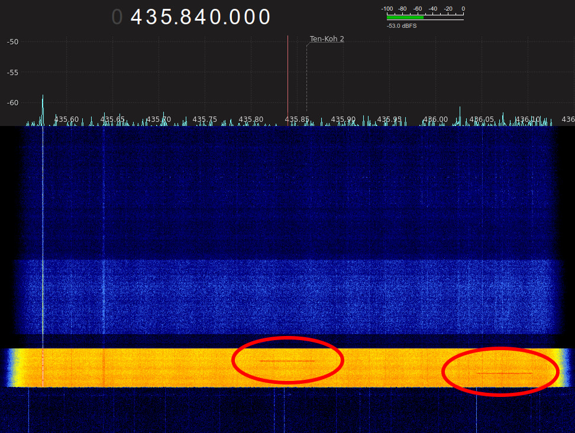Click the signal trace inside the right red ellipse
Screen dimensions: 575x433
pos(504,373)
